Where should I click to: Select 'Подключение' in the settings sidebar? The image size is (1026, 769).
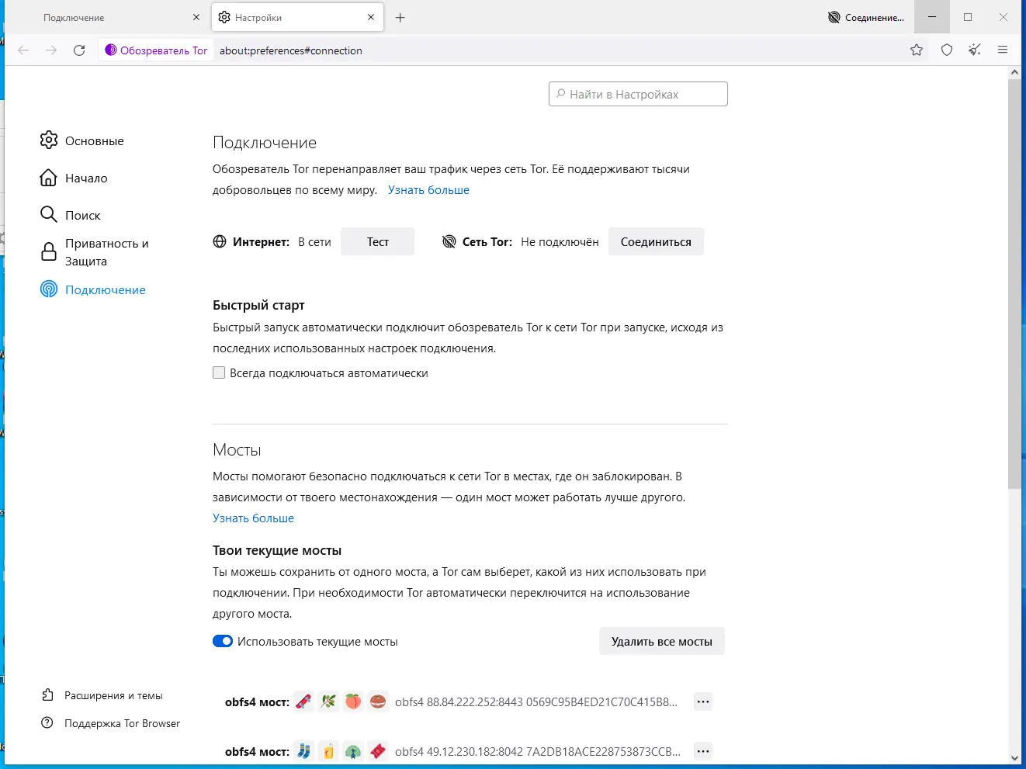pyautogui.click(x=93, y=289)
